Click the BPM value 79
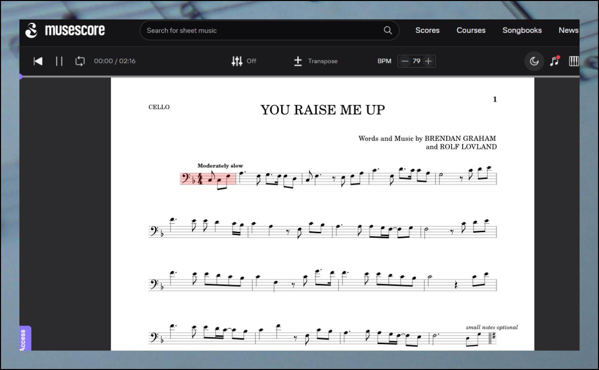The image size is (599, 370). [416, 61]
